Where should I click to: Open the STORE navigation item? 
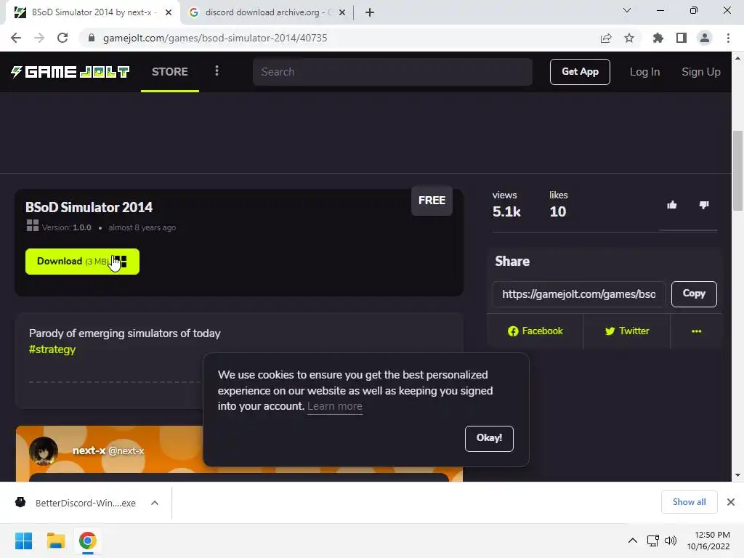[170, 72]
